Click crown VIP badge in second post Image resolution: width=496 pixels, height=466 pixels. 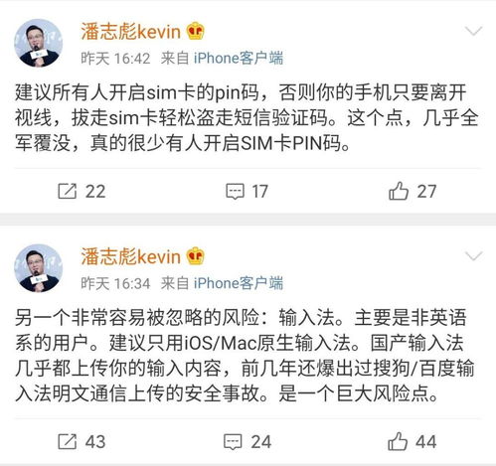tap(196, 255)
